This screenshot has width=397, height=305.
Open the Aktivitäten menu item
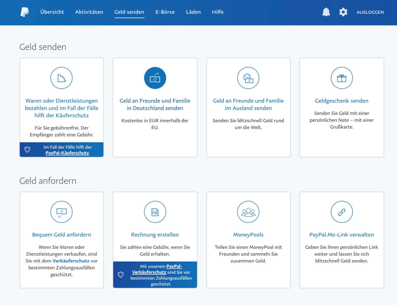click(89, 12)
